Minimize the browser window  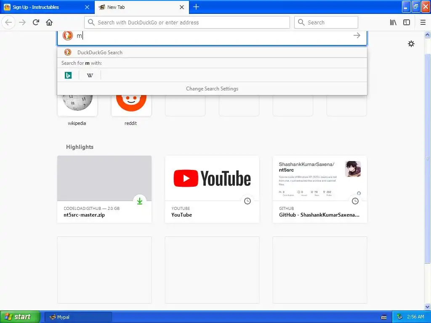click(406, 7)
